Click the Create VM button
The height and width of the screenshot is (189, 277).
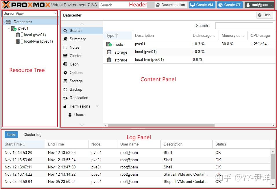tap(202, 5)
